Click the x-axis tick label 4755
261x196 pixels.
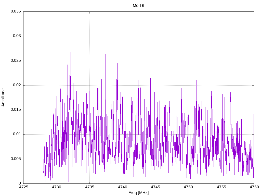(221, 187)
